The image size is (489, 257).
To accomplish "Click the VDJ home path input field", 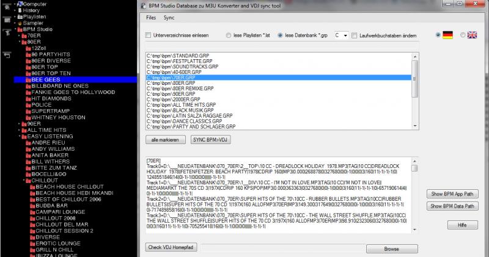I will pos(283,248).
